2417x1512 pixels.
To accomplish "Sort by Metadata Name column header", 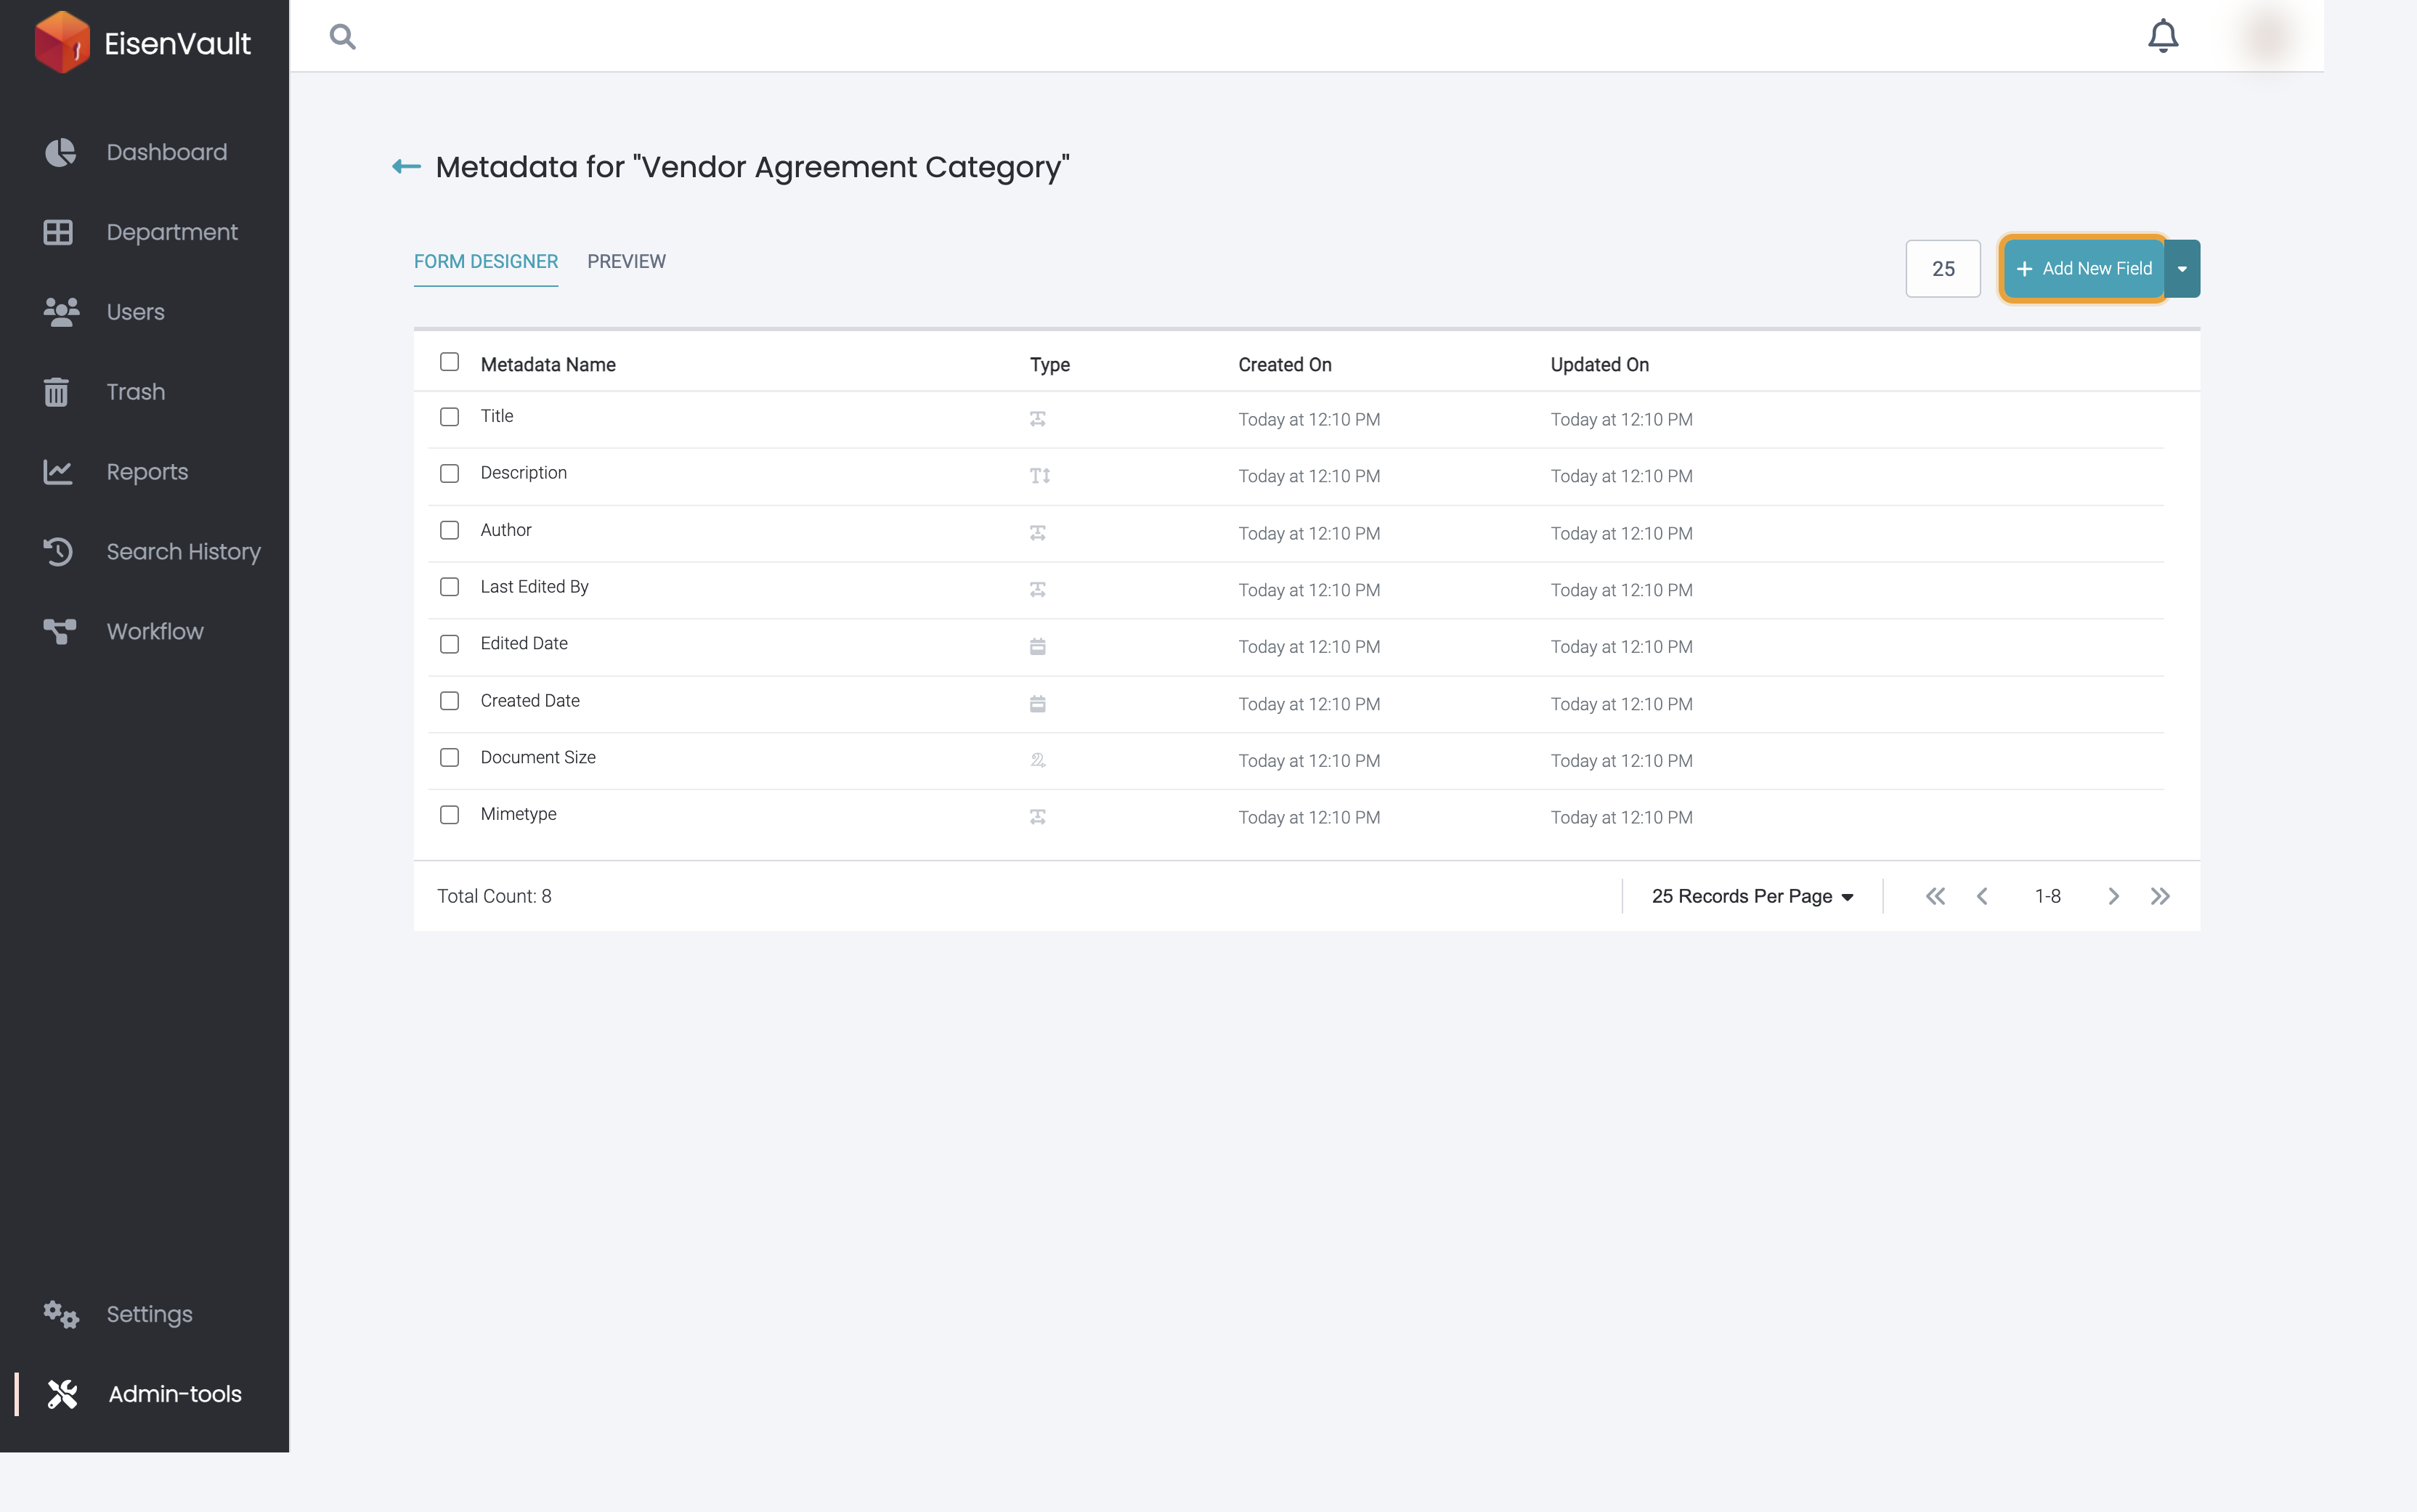I will (x=548, y=365).
